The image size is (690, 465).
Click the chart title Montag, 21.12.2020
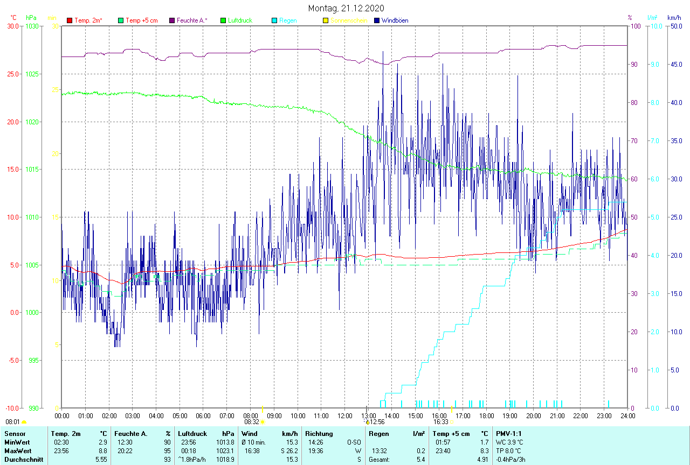click(345, 8)
